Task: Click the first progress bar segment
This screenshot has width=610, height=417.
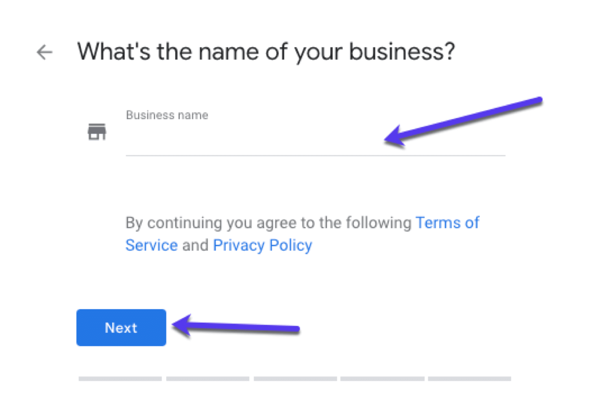Action: [x=120, y=379]
